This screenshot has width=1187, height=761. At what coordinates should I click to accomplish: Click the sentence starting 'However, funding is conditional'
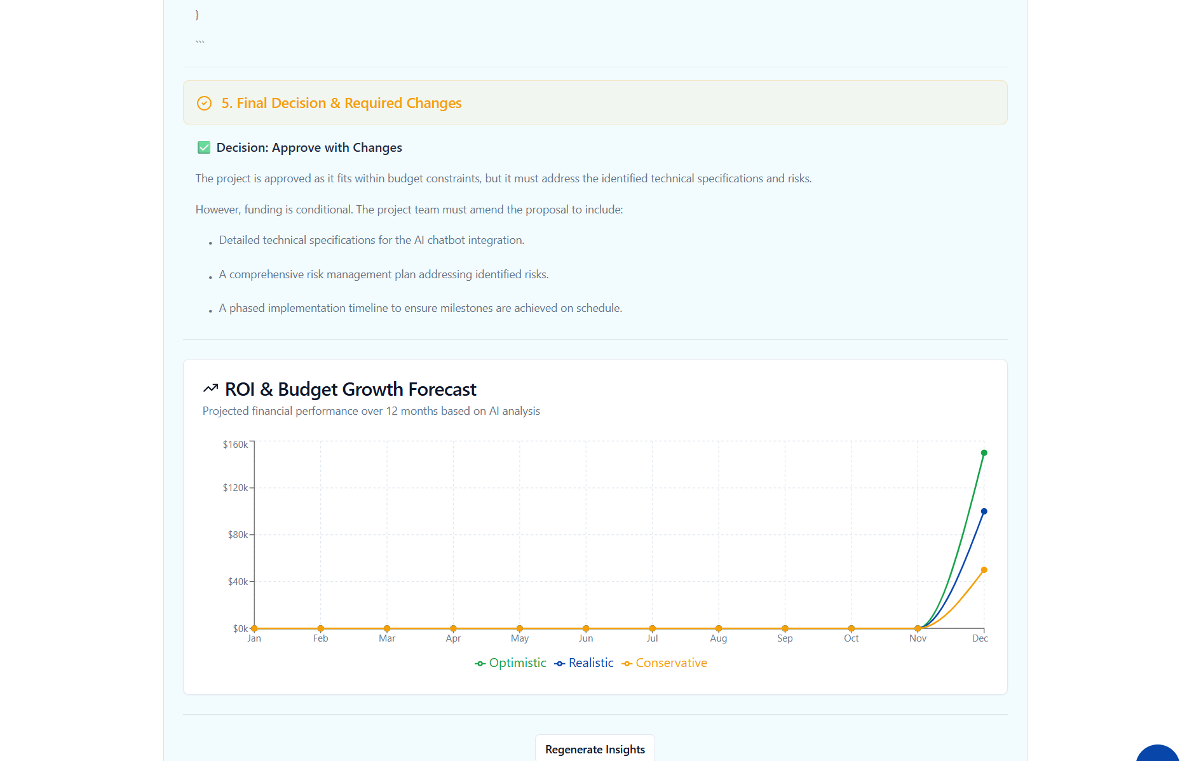pyautogui.click(x=409, y=210)
